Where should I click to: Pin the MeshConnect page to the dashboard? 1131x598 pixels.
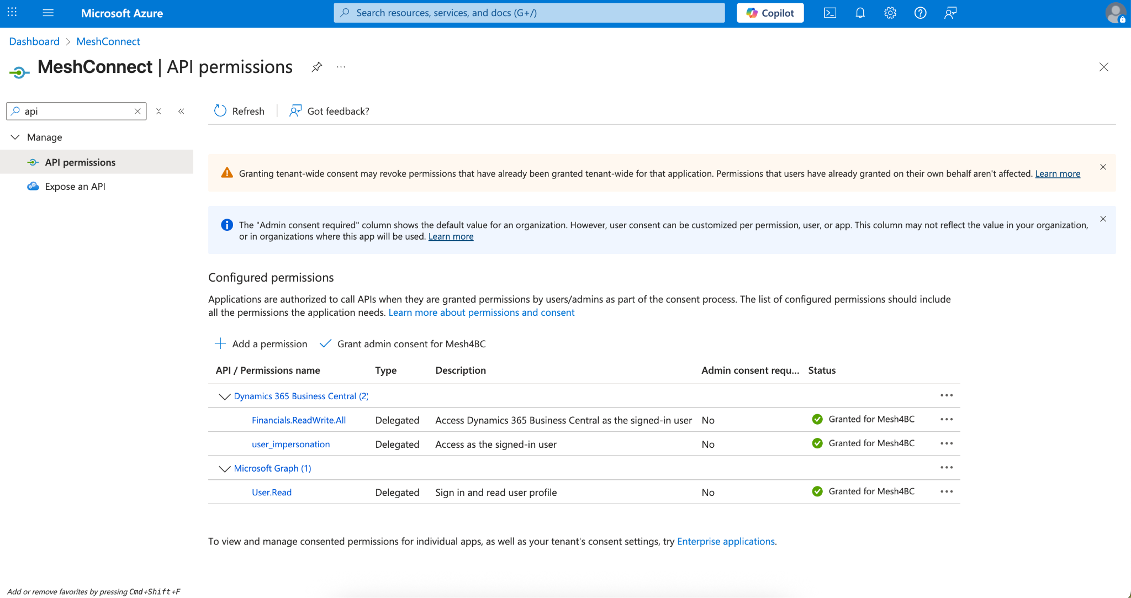click(316, 67)
